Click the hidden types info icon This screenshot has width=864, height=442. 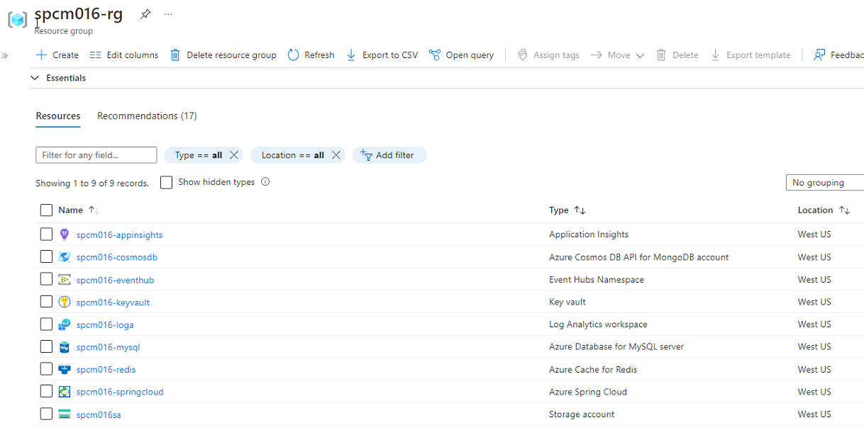tap(265, 182)
